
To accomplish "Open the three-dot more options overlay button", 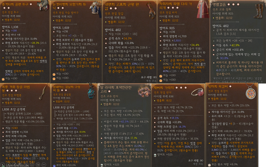I will point(44,165).
